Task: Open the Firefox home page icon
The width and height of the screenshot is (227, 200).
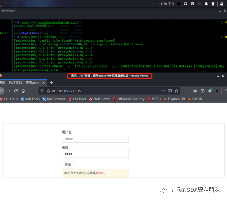Action: 23,91
